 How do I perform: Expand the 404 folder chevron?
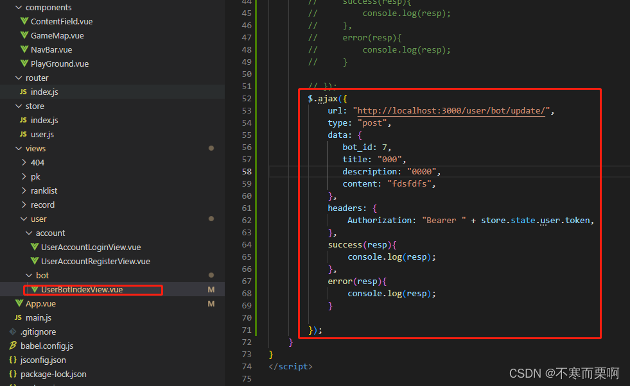click(x=24, y=162)
